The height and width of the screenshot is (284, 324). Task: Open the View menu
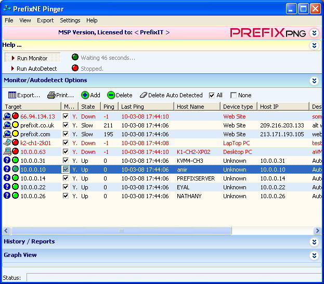tap(25, 20)
